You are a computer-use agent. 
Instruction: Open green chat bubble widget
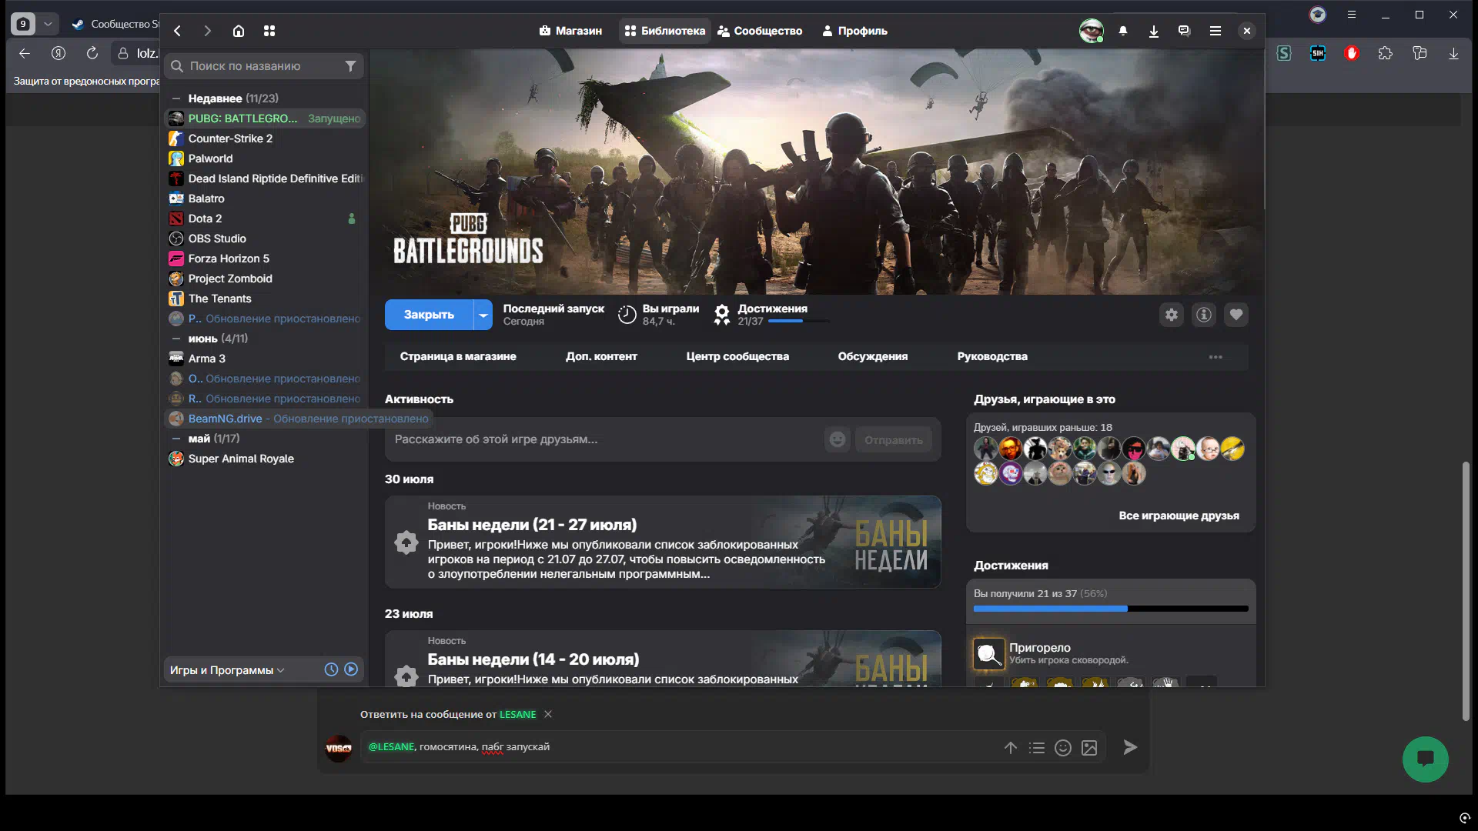click(x=1426, y=759)
